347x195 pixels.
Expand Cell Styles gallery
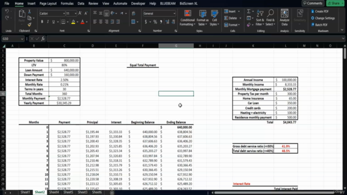pos(214,18)
